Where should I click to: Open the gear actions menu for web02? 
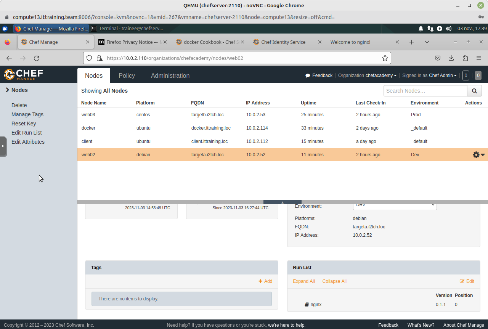[x=478, y=155]
